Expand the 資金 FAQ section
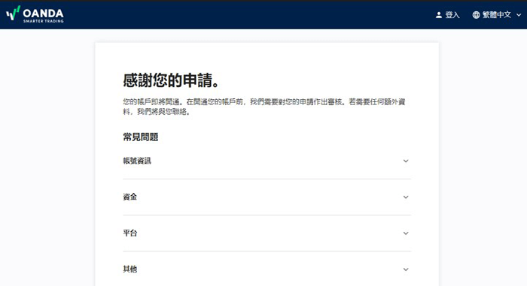This screenshot has height=286, width=527. 267,197
